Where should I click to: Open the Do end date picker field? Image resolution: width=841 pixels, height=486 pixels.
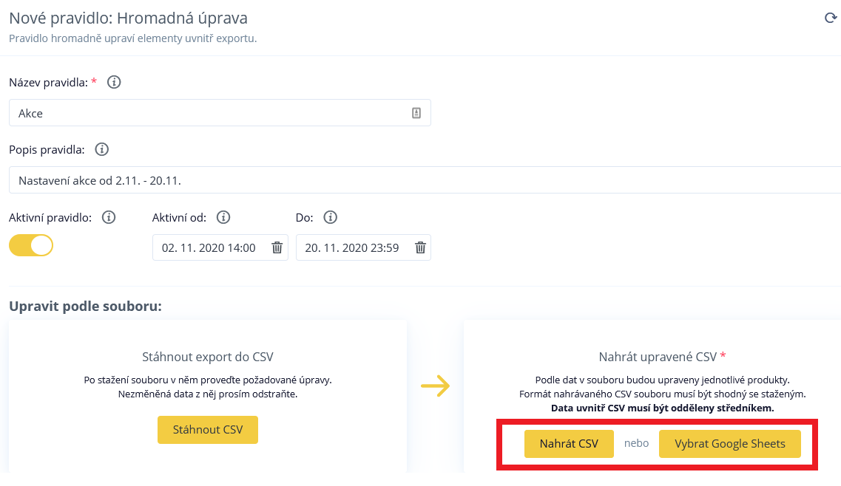[352, 247]
